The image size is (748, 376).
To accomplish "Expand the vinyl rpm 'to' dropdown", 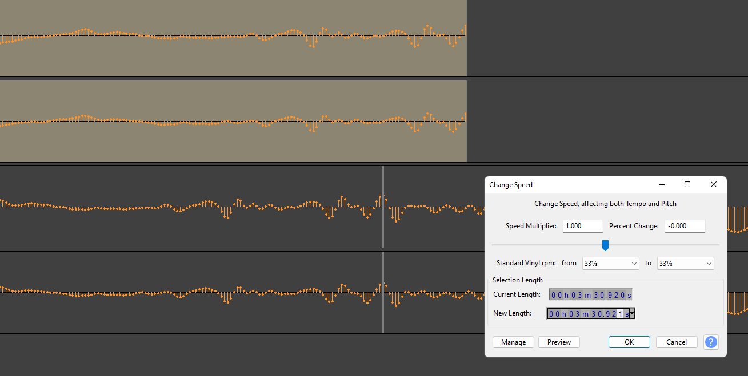I will pos(685,264).
